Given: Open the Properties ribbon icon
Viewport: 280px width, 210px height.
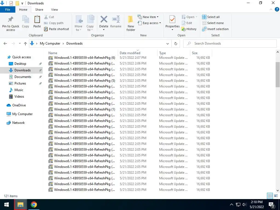Looking at the screenshot, I should pyautogui.click(x=172, y=19).
